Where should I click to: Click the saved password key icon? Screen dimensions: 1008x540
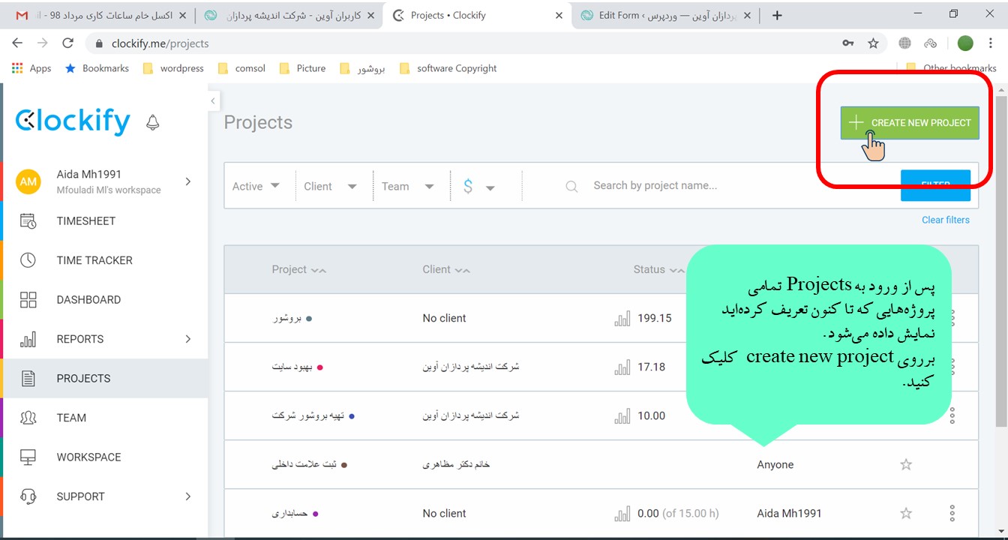coord(848,43)
